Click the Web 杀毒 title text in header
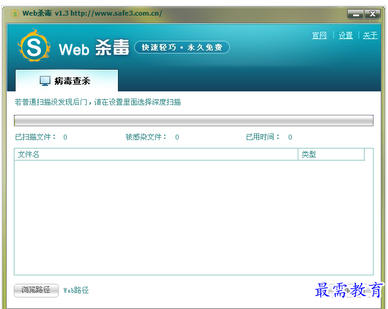388x309 pixels. 94,47
